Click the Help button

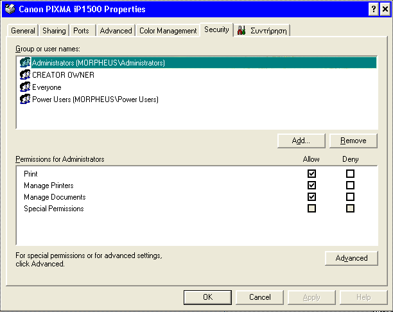[363, 297]
